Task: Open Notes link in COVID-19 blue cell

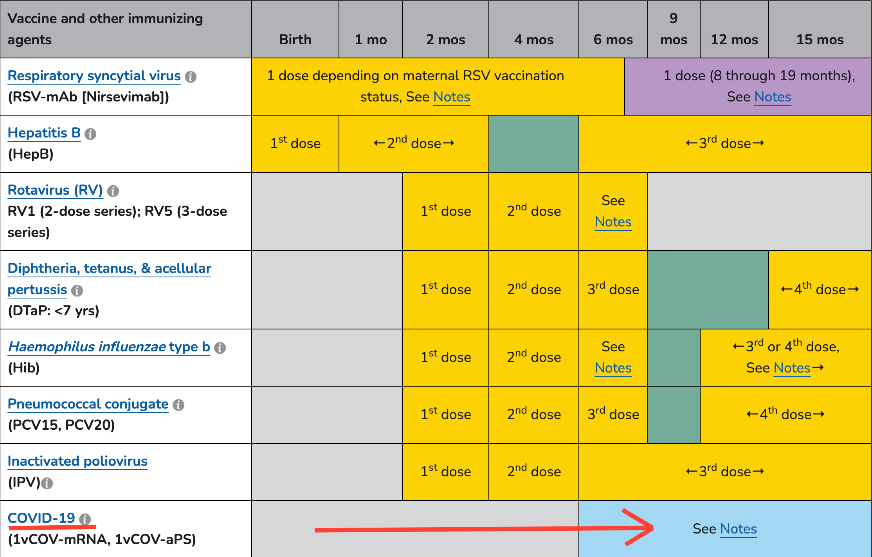Action: (x=739, y=529)
